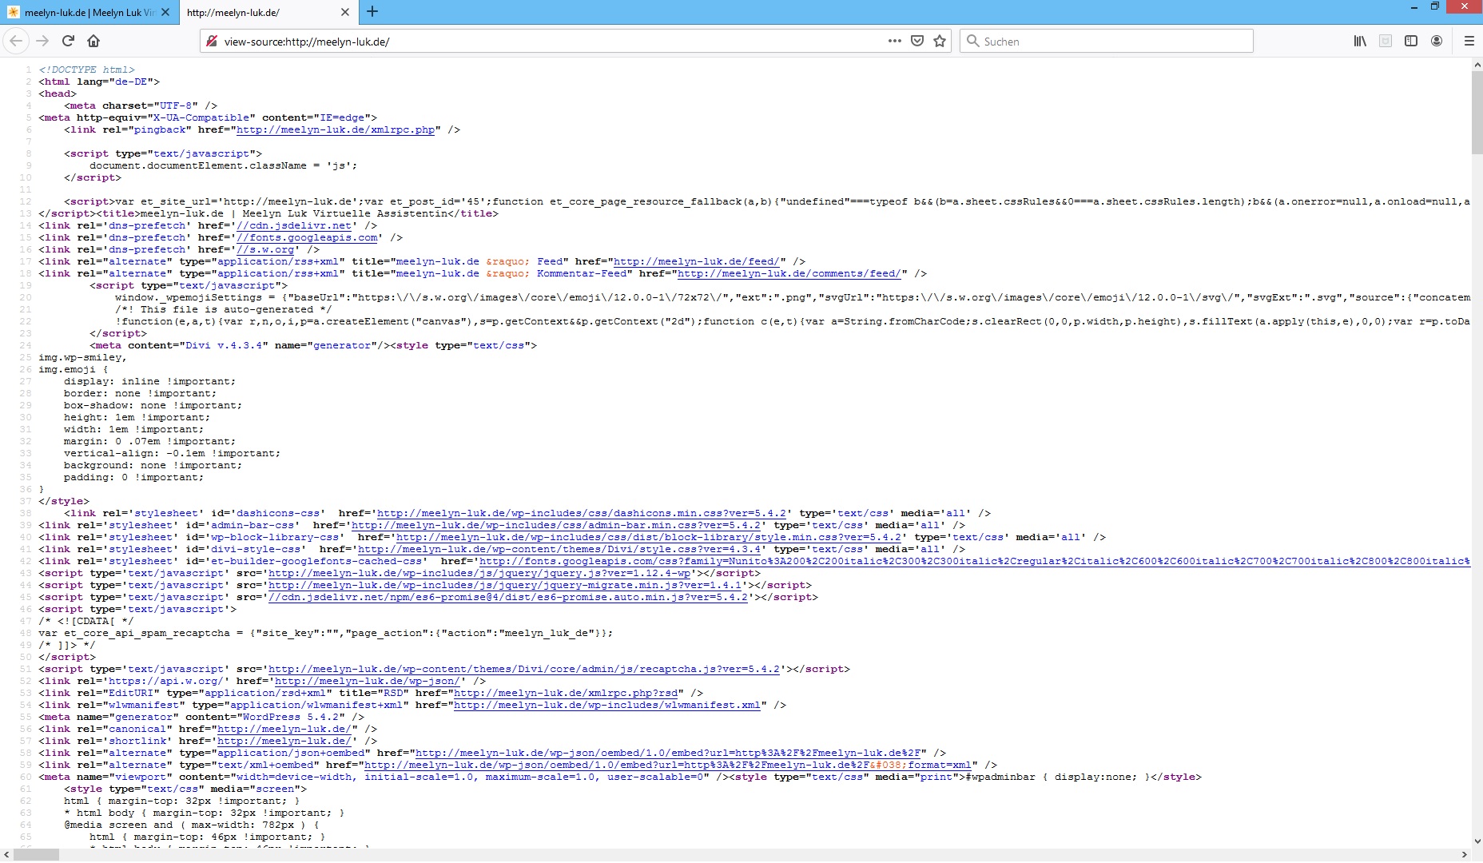Click the toolbar icon right of the Library icon
This screenshot has width=1483, height=863.
pos(1386,41)
